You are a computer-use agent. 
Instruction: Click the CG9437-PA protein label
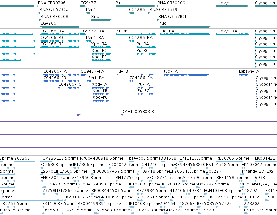tap(92, 71)
